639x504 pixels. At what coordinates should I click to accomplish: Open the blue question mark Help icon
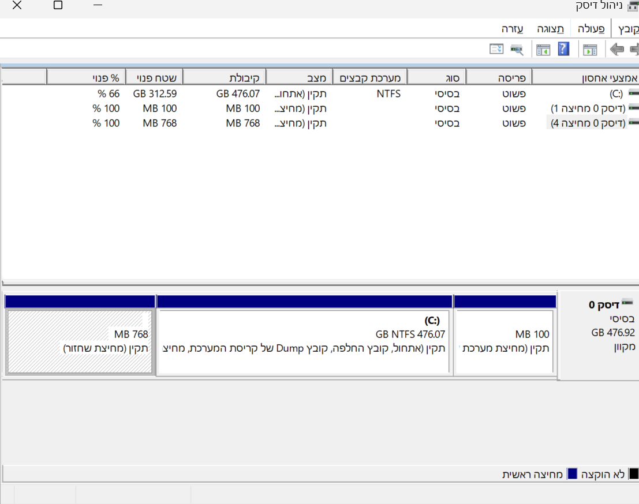tap(563, 49)
